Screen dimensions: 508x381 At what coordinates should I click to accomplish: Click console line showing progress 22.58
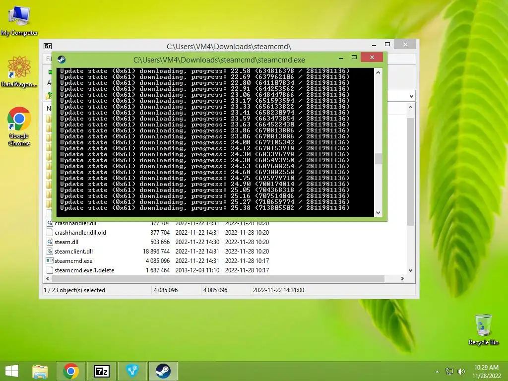(205, 71)
